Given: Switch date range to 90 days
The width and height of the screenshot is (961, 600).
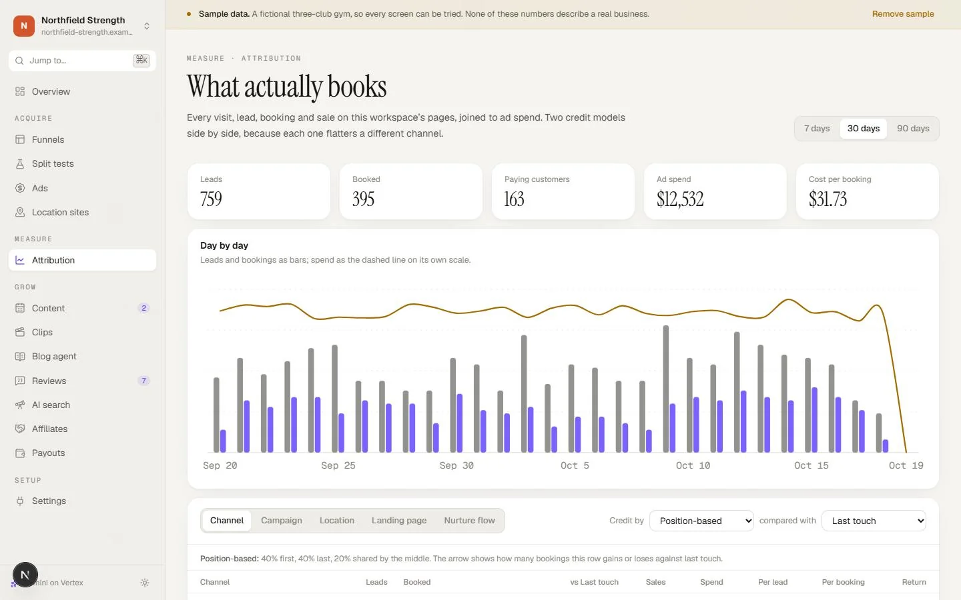Looking at the screenshot, I should point(913,129).
